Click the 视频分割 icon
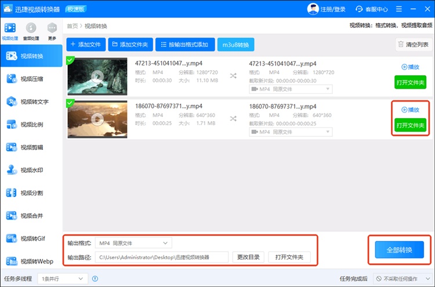 (12, 192)
